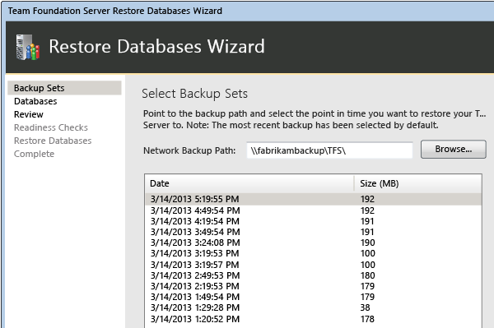Click the window title bar text
Viewport: 494px width, 328px height.
[115, 11]
